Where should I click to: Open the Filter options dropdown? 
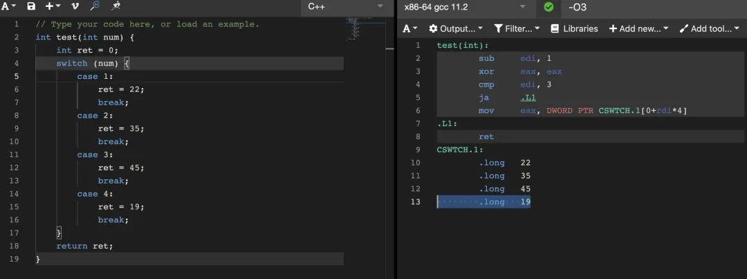pyautogui.click(x=517, y=28)
